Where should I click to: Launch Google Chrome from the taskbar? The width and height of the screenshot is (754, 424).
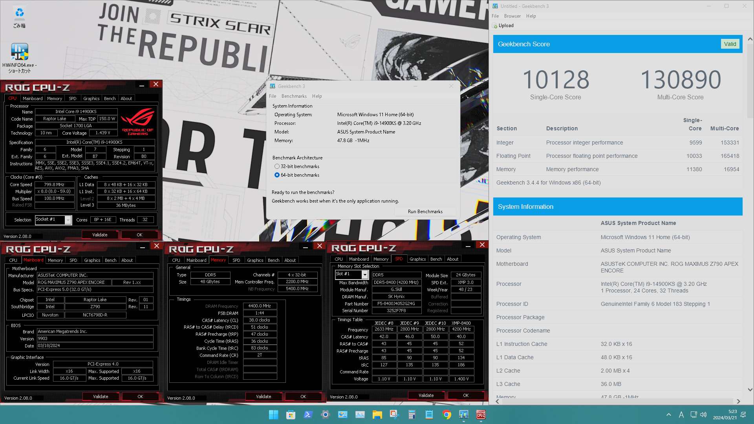pyautogui.click(x=447, y=415)
